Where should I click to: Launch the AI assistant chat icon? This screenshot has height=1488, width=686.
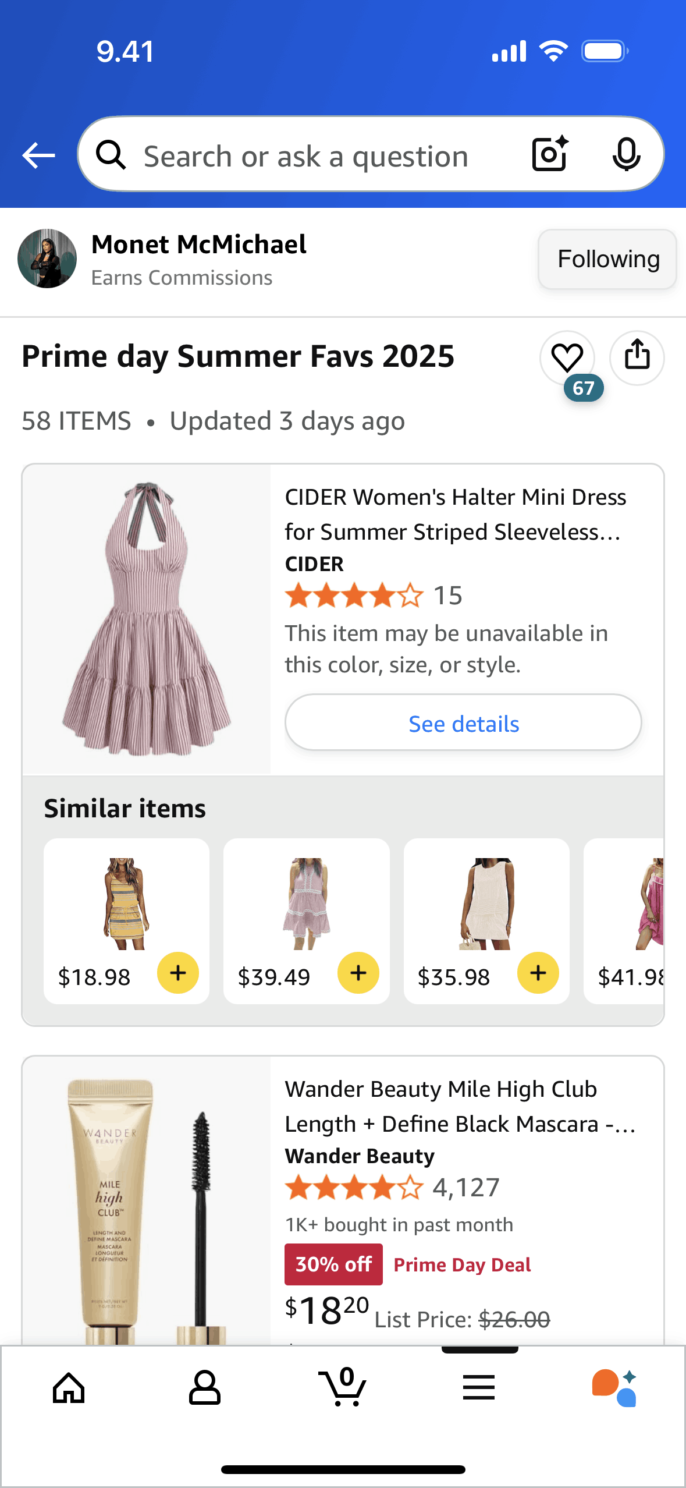pos(614,1387)
